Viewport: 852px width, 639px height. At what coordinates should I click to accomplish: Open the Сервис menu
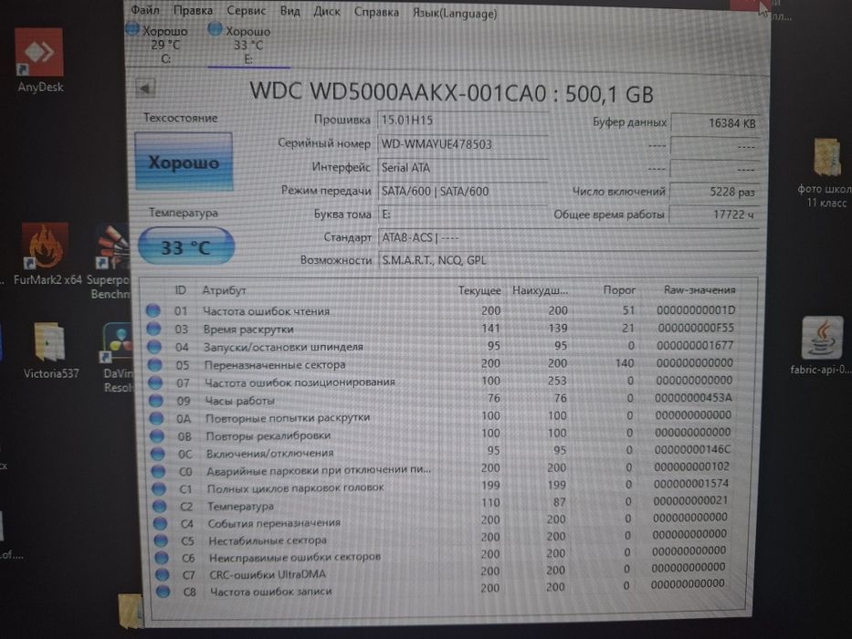click(247, 10)
